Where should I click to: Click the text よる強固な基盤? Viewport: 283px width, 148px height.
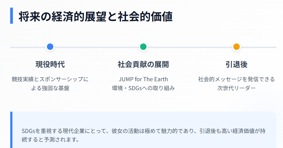click(50, 88)
